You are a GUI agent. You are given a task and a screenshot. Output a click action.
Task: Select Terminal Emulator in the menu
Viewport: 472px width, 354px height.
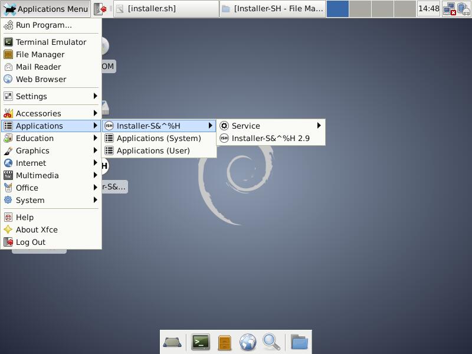(x=51, y=42)
